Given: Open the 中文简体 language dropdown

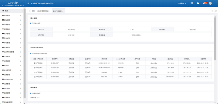Looking at the screenshot, I should click(182, 3).
